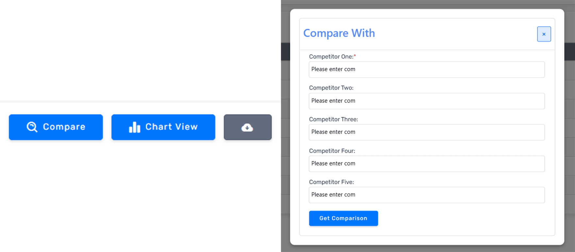Screen dimensions: 575x252
Task: Focus the Competitor Four text field
Action: pyautogui.click(x=426, y=164)
